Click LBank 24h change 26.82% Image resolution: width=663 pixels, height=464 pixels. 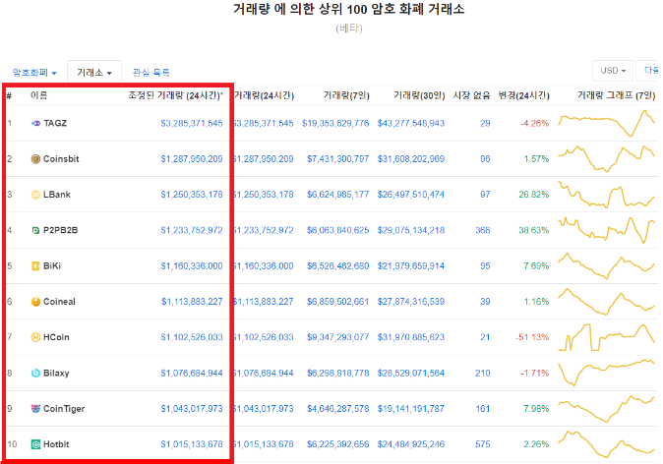pyautogui.click(x=534, y=195)
